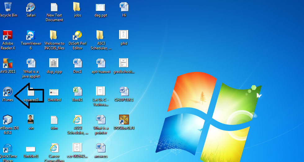Launch the Safari browser shortcut
304x162 pixels.
pos(31,7)
